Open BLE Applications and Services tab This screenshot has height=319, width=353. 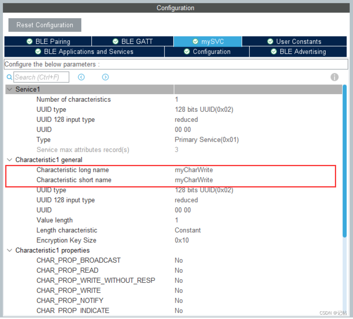84,52
